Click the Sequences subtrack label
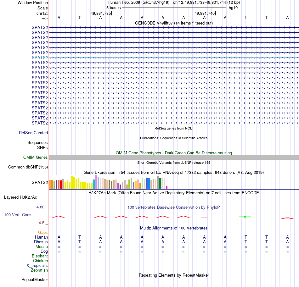 [37, 142]
